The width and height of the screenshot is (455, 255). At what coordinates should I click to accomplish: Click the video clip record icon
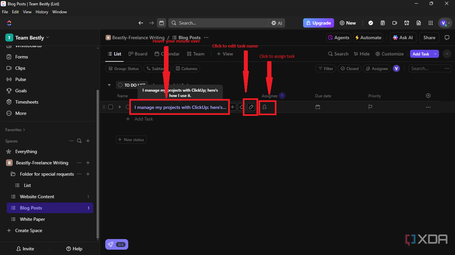coord(395,23)
